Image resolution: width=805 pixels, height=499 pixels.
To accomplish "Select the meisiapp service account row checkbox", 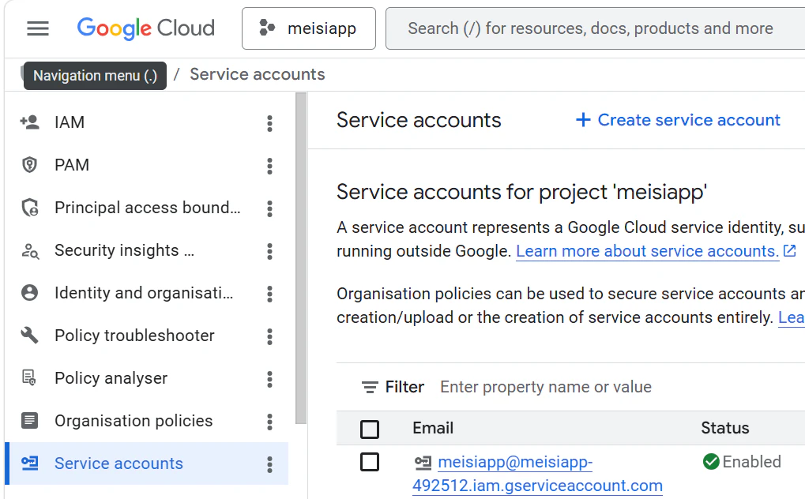I will [x=370, y=462].
